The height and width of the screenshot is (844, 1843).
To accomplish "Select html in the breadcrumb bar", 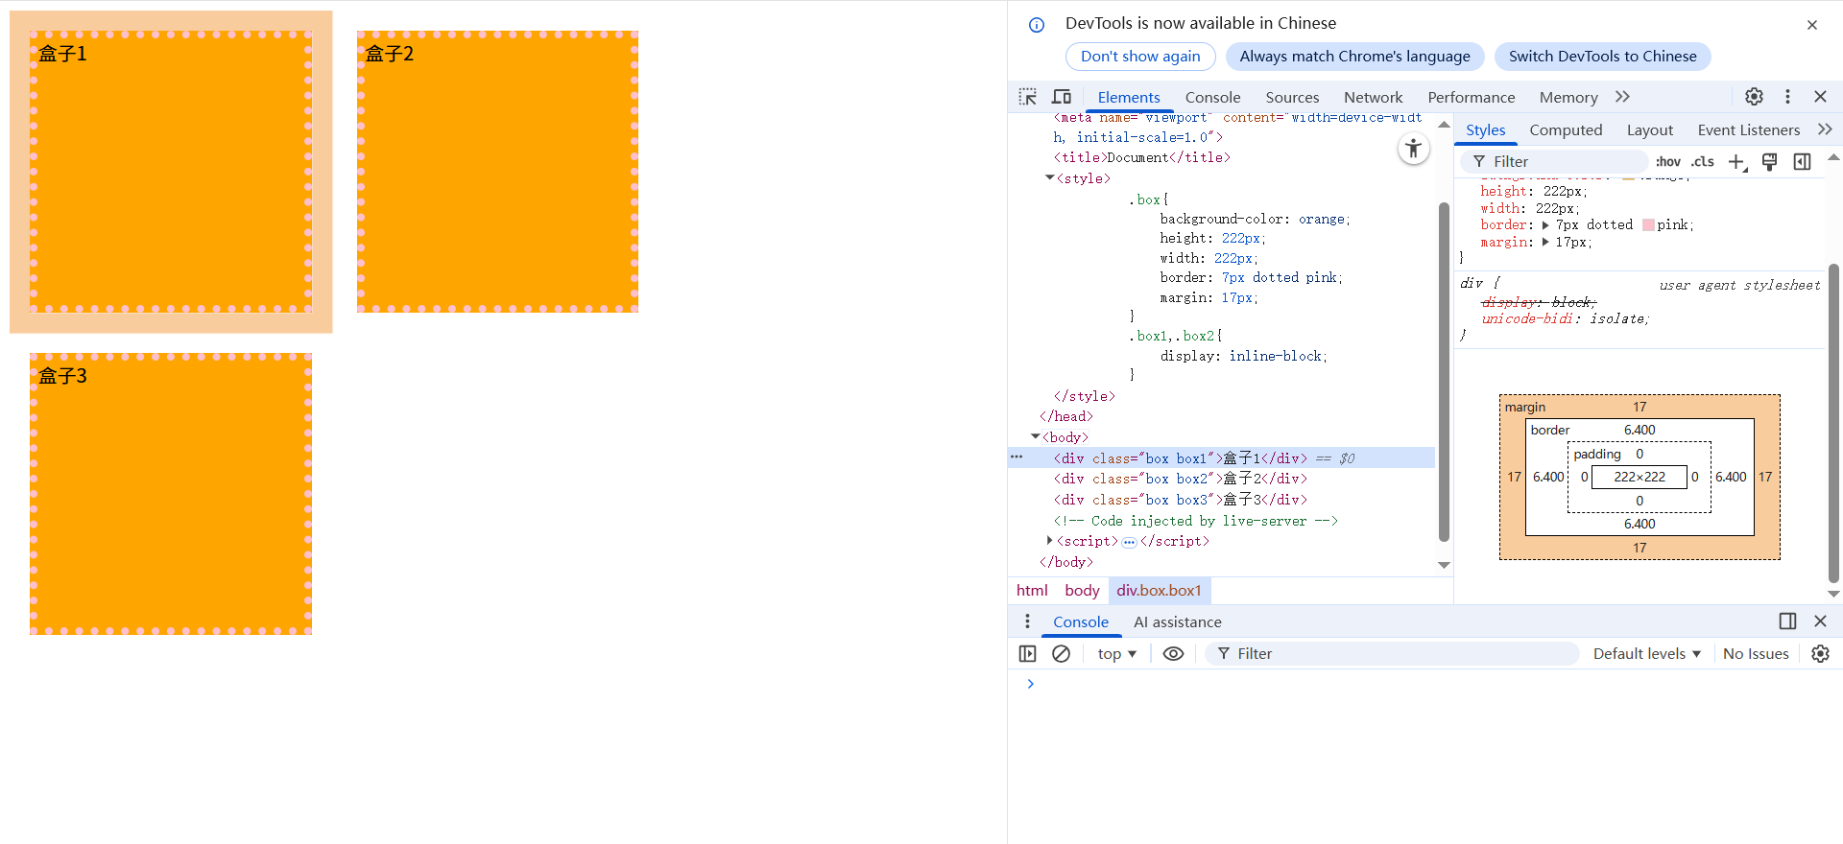I will [1032, 591].
